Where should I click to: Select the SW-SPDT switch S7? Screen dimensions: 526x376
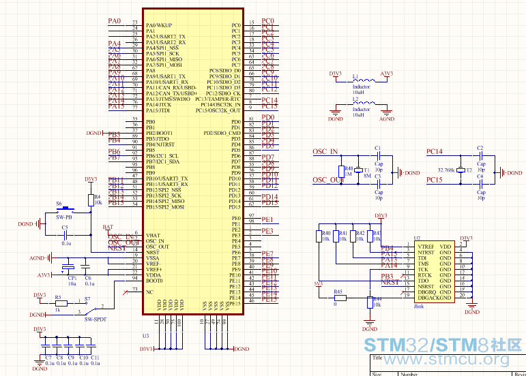(x=91, y=309)
